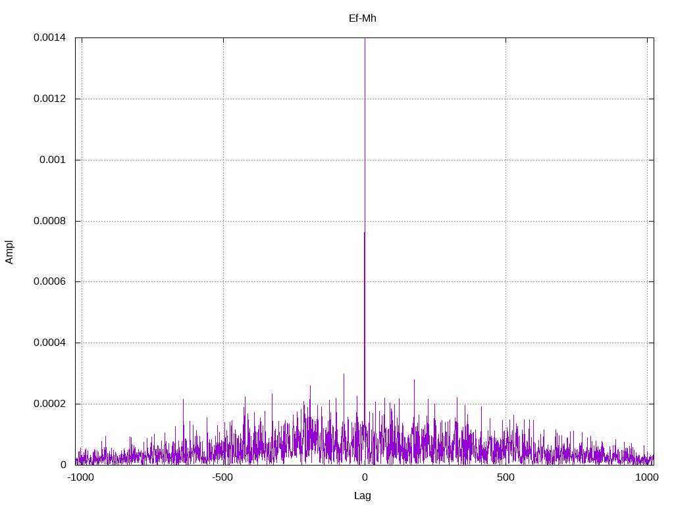Click the 0.001 y-axis tick label
The height and width of the screenshot is (505, 674).
tap(53, 160)
